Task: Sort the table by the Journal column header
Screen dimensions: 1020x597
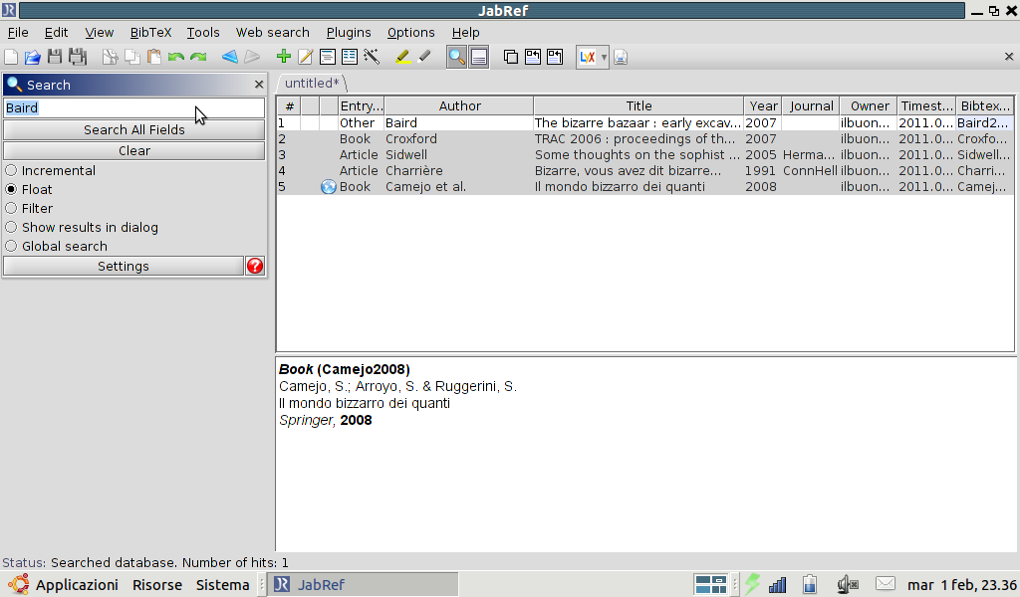Action: click(x=811, y=105)
